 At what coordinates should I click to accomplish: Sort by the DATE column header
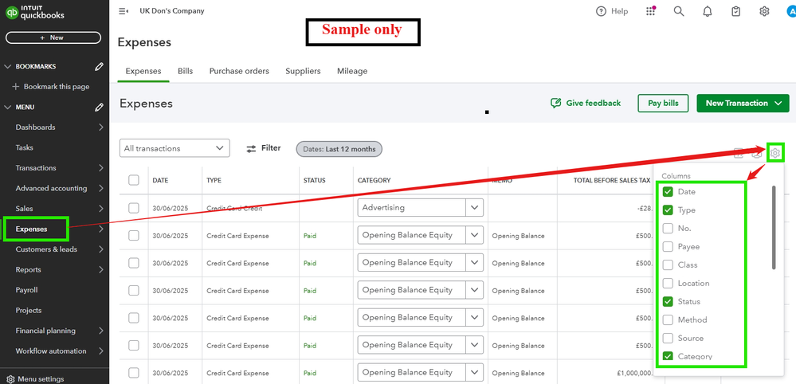coord(160,180)
